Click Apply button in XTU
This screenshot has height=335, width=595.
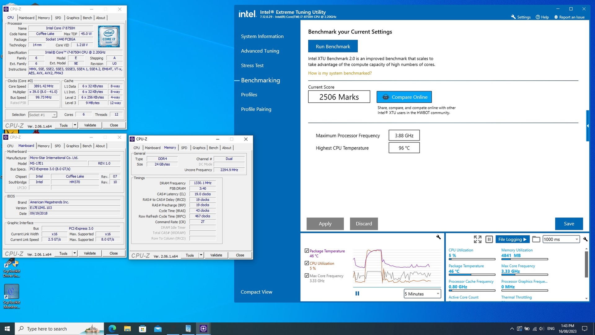point(325,224)
